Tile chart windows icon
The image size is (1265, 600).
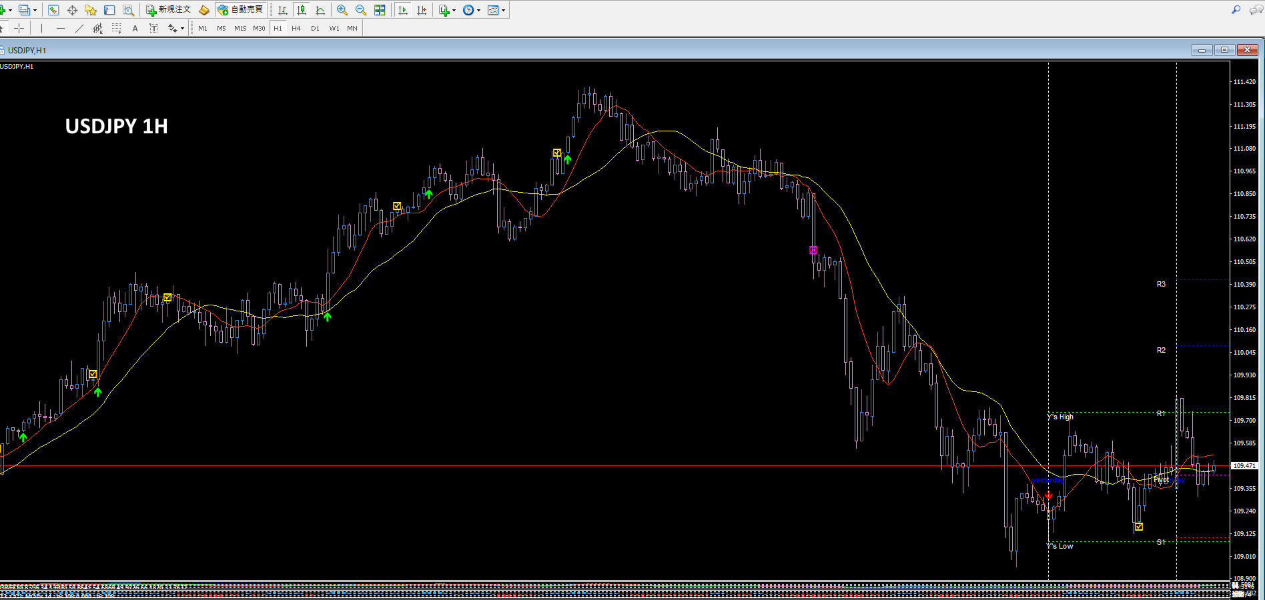(x=380, y=10)
